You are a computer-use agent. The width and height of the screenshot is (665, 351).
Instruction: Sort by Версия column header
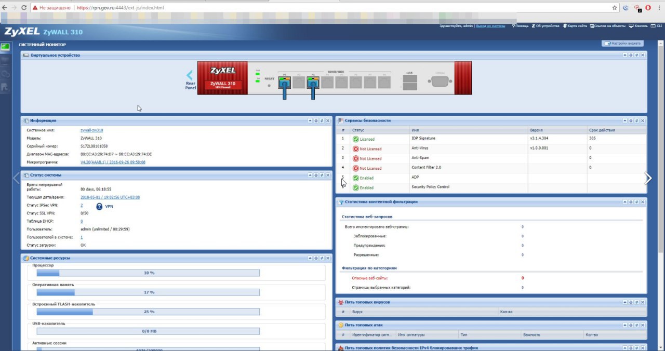(557, 130)
